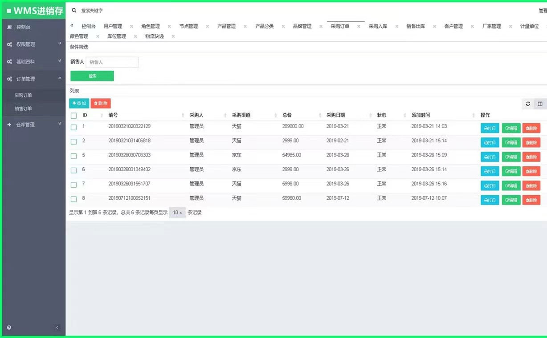This screenshot has width=547, height=338.
Task: Click the refresh icon above the table
Action: [528, 104]
